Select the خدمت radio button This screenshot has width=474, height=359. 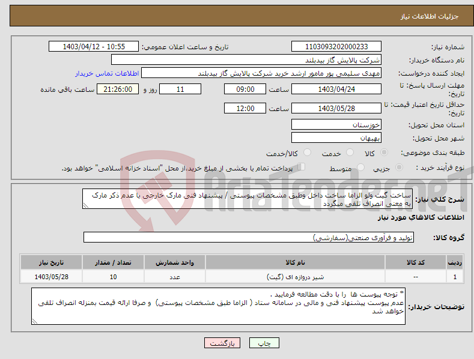click(350, 152)
